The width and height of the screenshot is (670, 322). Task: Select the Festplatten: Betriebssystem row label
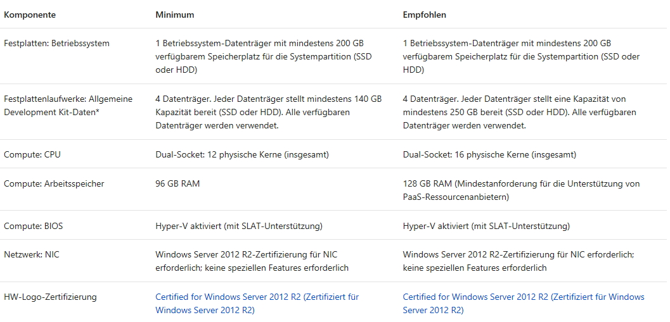56,44
